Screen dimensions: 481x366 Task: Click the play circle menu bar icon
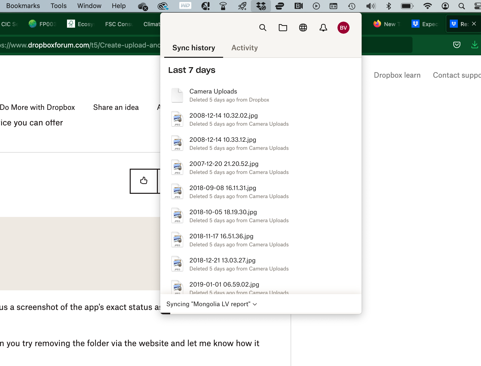tap(316, 6)
